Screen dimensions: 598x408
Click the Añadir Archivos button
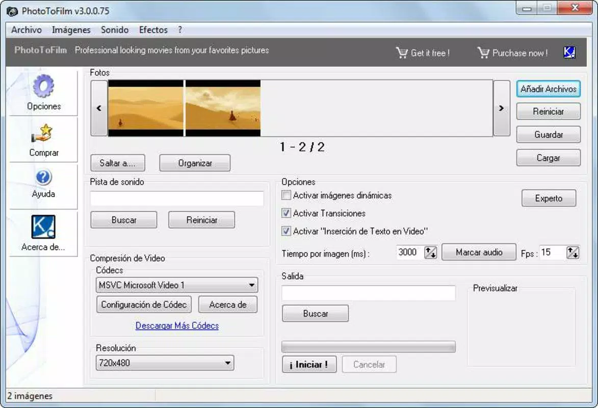pos(549,89)
